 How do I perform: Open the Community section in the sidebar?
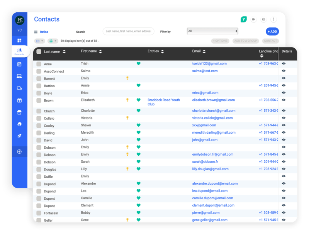click(19, 50)
